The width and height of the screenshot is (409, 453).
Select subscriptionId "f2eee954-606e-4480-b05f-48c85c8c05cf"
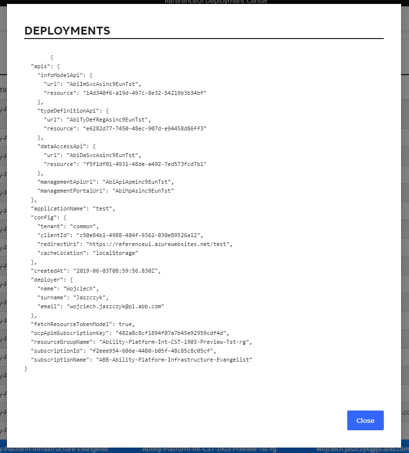(151, 351)
